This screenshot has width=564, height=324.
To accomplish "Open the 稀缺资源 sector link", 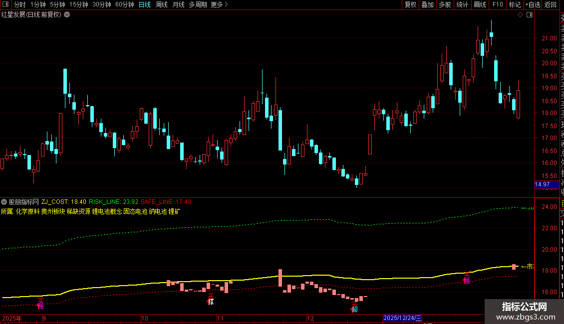I will pyautogui.click(x=78, y=211).
